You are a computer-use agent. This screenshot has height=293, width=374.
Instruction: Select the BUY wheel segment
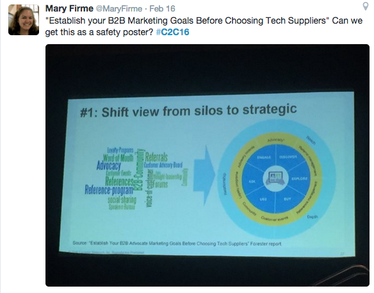[x=288, y=199]
